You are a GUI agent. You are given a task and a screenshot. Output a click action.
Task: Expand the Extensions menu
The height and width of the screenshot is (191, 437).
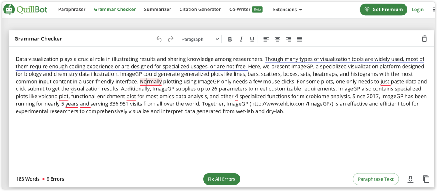click(x=287, y=9)
